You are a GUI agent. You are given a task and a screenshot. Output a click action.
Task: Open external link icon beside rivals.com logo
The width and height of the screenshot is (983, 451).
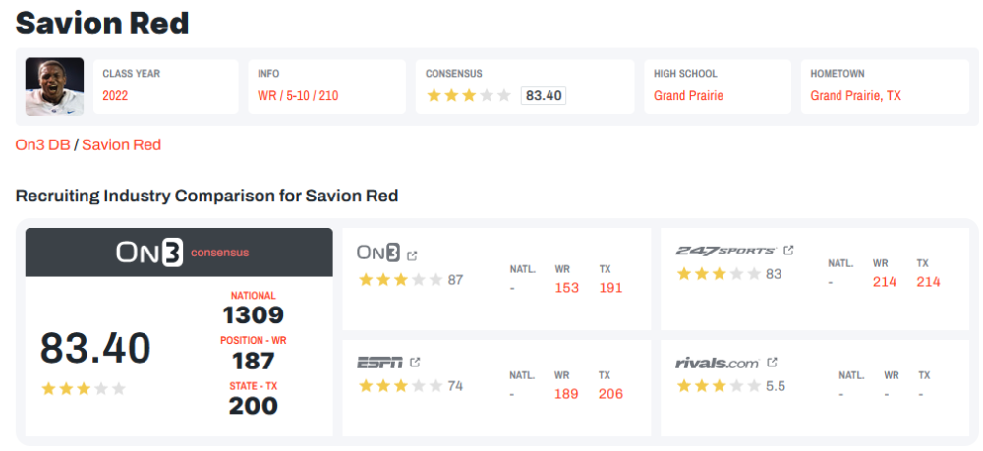coord(772,363)
